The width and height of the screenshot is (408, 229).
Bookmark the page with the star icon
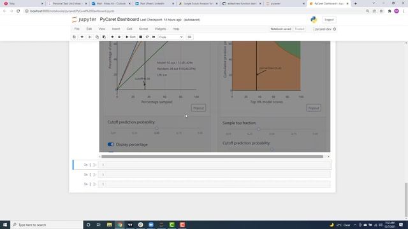381,11
